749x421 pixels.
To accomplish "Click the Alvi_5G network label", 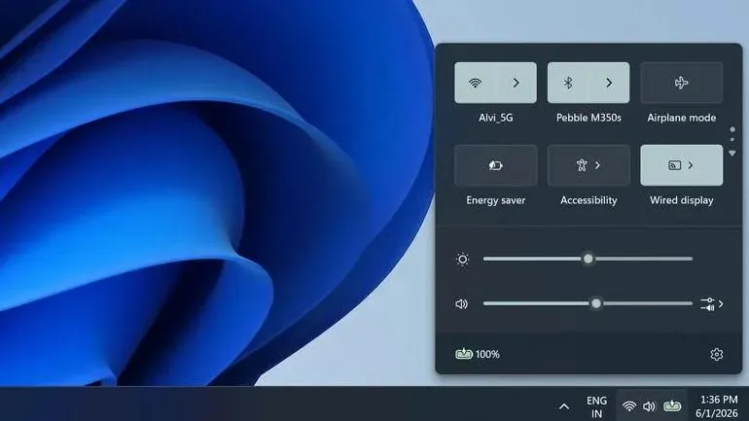I will coord(496,118).
